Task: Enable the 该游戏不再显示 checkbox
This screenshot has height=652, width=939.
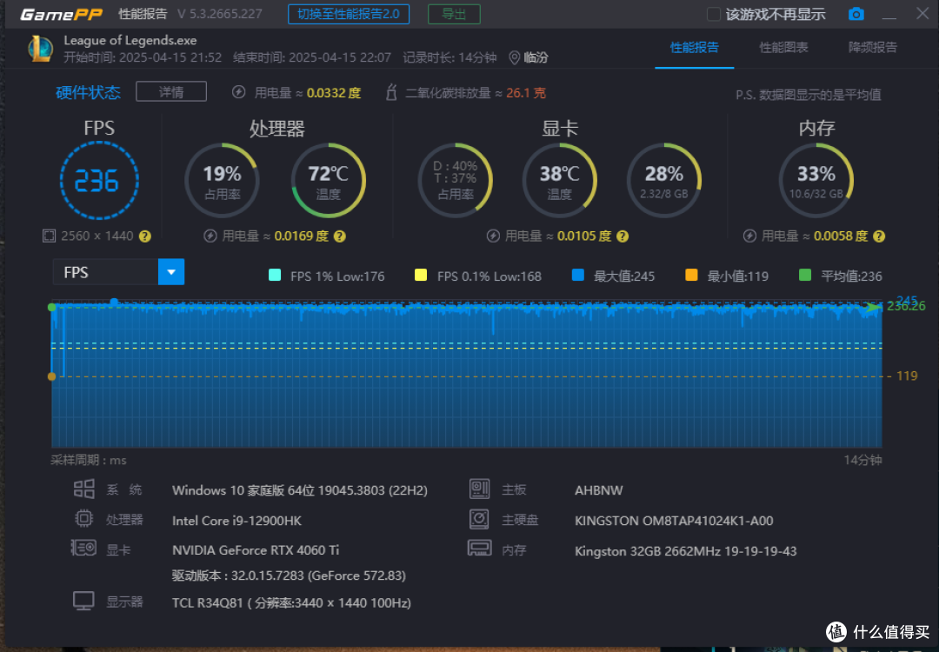Action: pos(713,14)
